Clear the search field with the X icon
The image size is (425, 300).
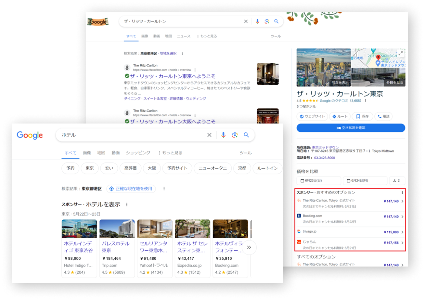tap(210, 135)
